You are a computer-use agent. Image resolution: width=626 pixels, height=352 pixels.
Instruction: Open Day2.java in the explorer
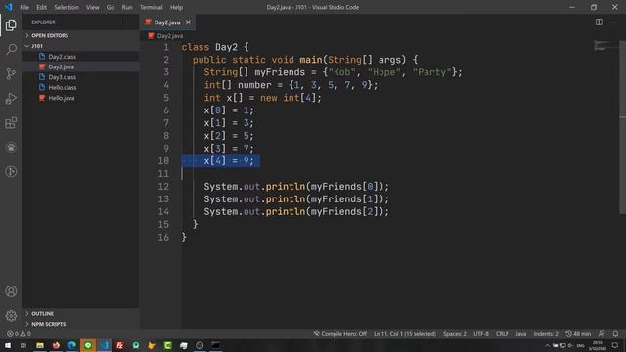pyautogui.click(x=81, y=66)
